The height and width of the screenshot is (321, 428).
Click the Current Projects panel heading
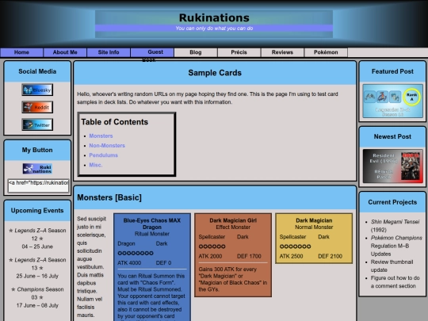(x=392, y=202)
